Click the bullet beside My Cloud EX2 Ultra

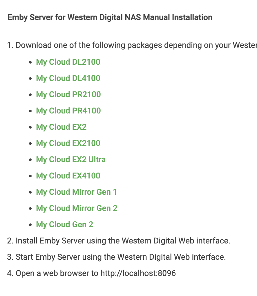point(30,160)
